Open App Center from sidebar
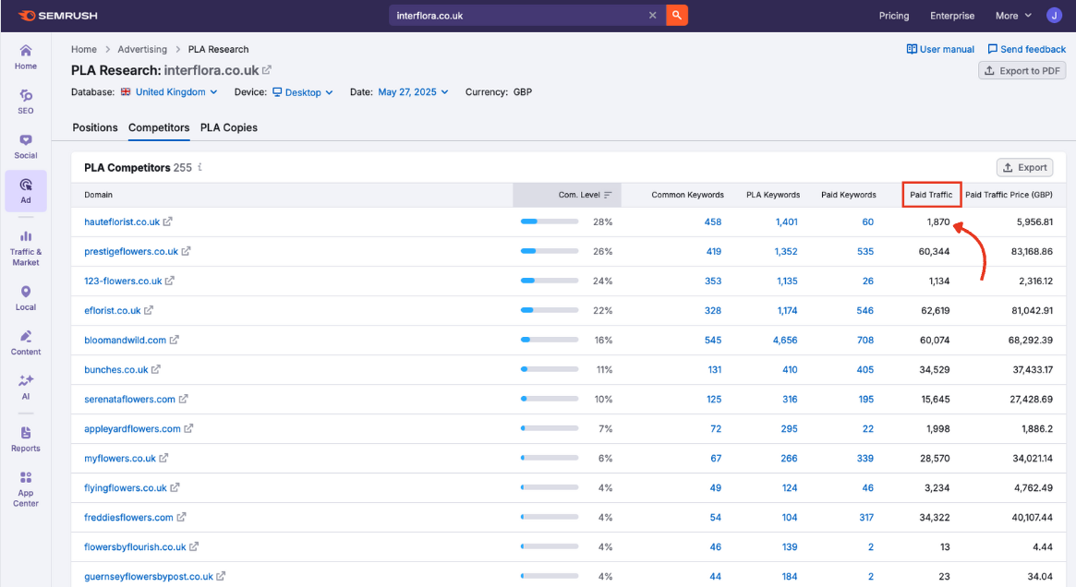Viewport: 1076px width, 587px height. tap(26, 488)
